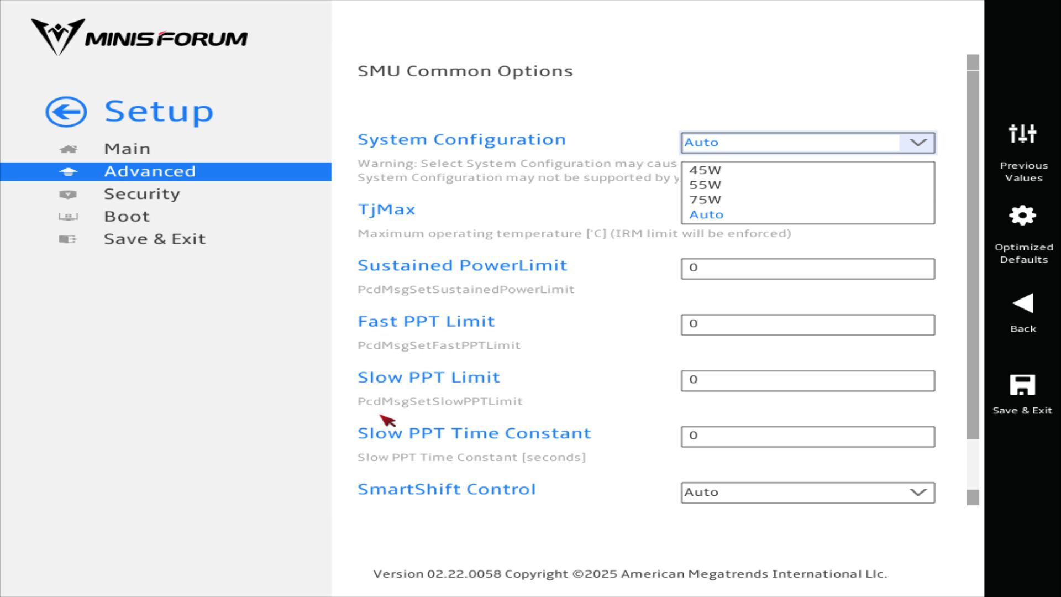Screen dimensions: 1061x597
Task: Expand the SmartShift Control dropdown
Action: pos(918,493)
